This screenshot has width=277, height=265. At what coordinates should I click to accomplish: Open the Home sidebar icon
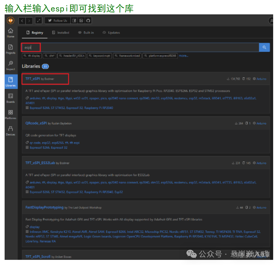tap(11, 33)
